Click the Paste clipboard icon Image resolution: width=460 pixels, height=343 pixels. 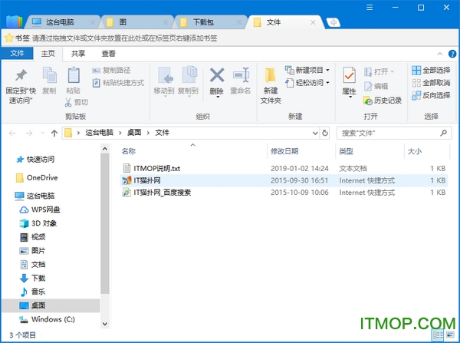tap(74, 75)
